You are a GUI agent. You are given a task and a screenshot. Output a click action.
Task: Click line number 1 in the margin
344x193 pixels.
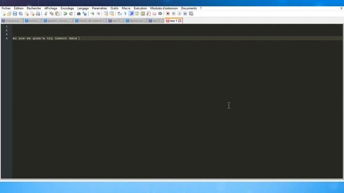pyautogui.click(x=6, y=26)
